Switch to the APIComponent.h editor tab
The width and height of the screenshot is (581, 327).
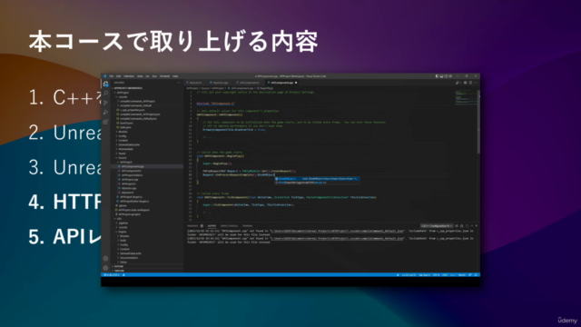[249, 83]
